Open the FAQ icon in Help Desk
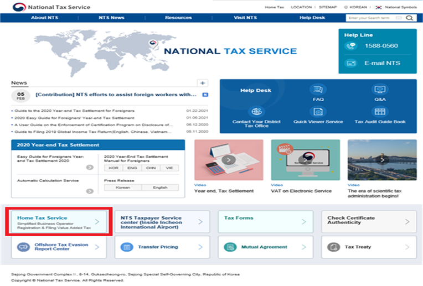 pos(318,89)
